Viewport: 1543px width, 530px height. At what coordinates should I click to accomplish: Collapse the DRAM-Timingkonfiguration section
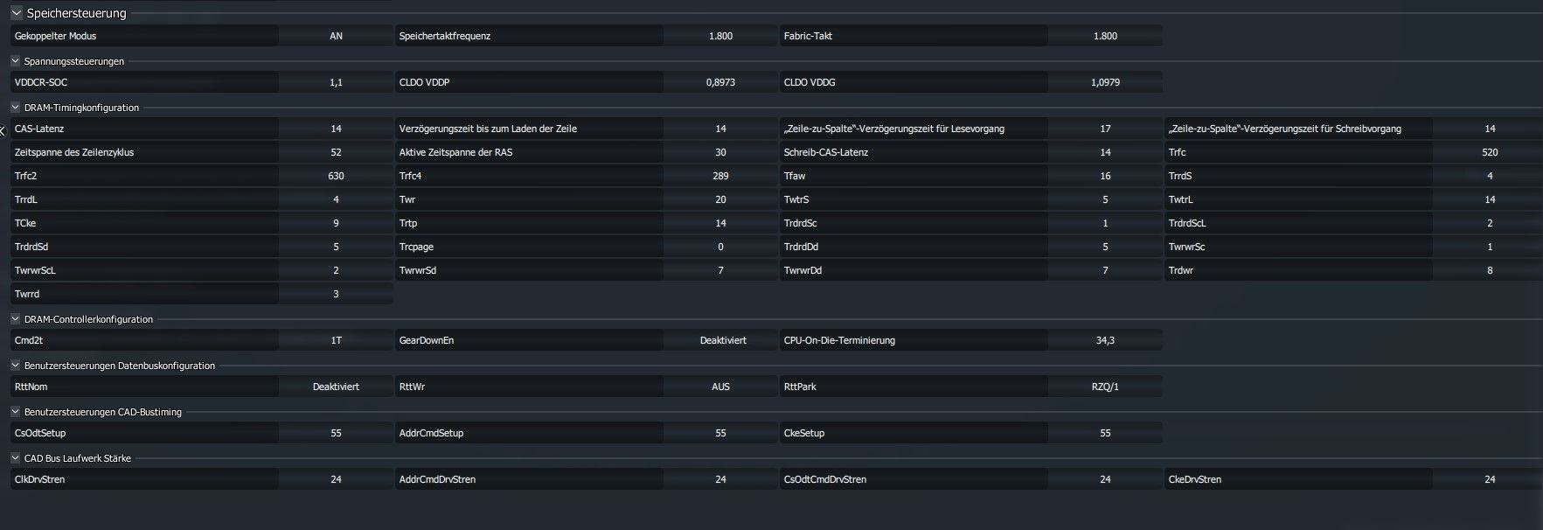click(15, 108)
